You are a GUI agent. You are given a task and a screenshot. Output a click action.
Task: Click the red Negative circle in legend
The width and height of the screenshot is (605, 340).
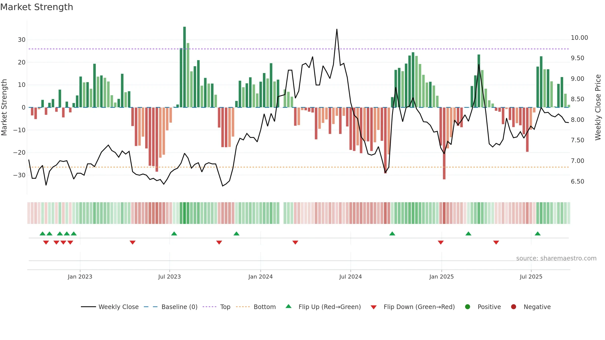[513, 307]
